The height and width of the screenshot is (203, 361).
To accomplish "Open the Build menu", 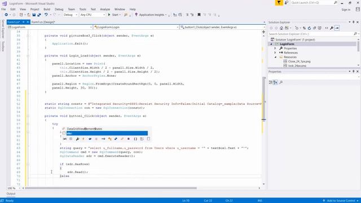I will [47, 9].
